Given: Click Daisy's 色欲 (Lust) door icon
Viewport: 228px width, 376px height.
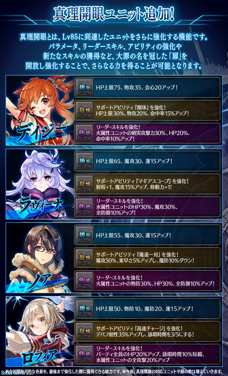Looking at the screenshot, I should (85, 133).
